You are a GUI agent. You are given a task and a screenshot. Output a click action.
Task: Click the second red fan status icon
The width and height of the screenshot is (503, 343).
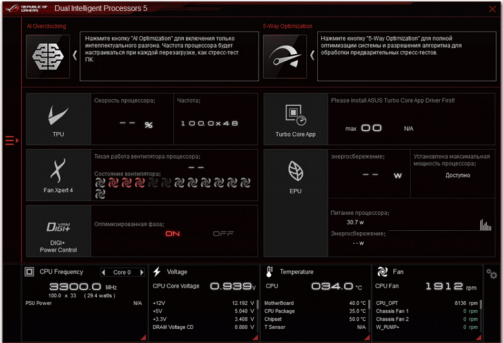(x=126, y=183)
